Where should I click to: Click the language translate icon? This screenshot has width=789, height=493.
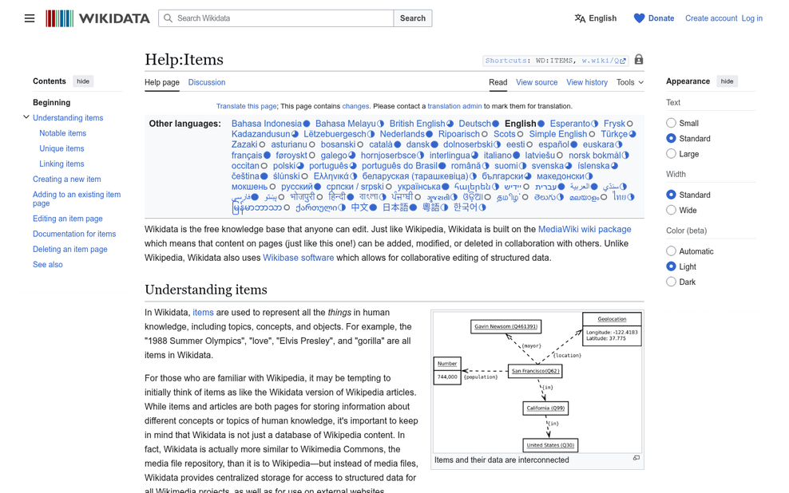point(580,18)
